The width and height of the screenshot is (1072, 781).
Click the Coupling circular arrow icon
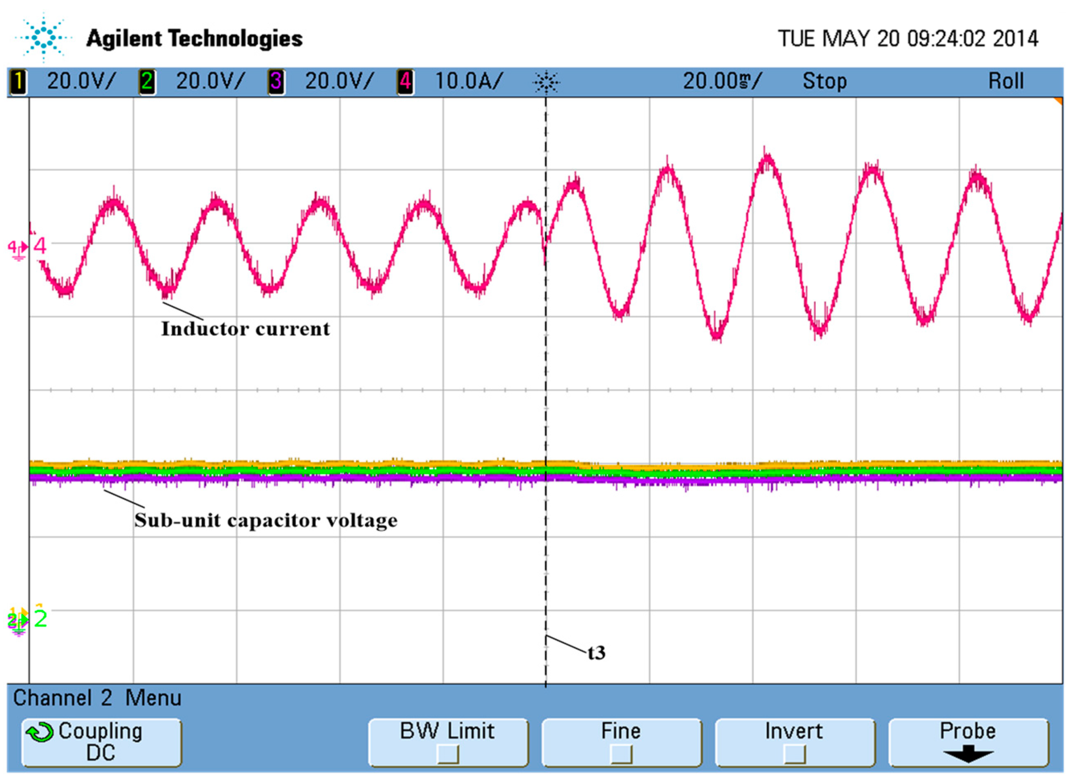(x=40, y=733)
